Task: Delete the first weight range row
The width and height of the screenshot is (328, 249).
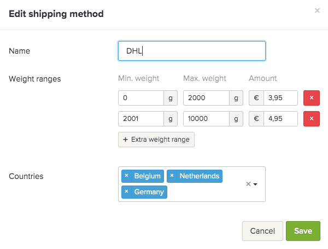Action: click(311, 98)
